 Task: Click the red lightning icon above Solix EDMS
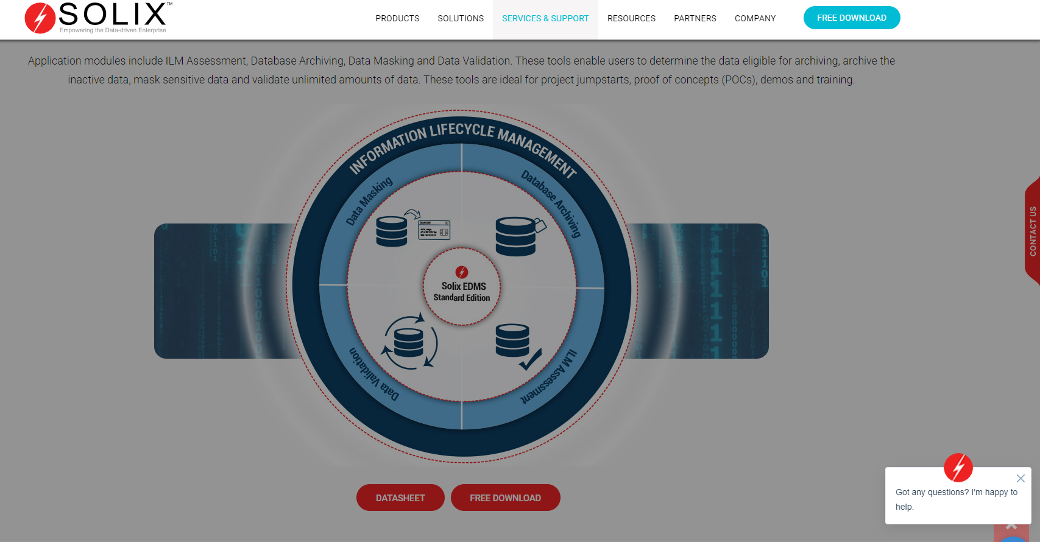point(462,272)
